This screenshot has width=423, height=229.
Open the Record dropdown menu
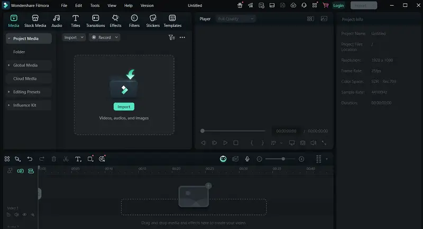point(104,37)
